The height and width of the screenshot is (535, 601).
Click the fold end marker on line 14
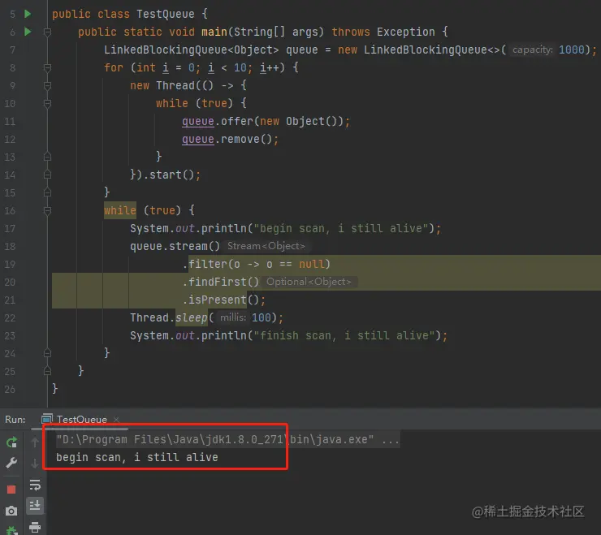47,175
